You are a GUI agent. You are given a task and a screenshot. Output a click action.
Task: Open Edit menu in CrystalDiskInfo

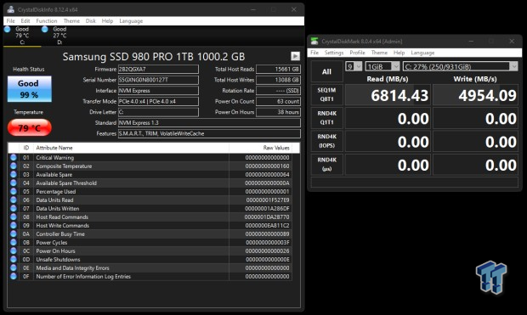(25, 21)
